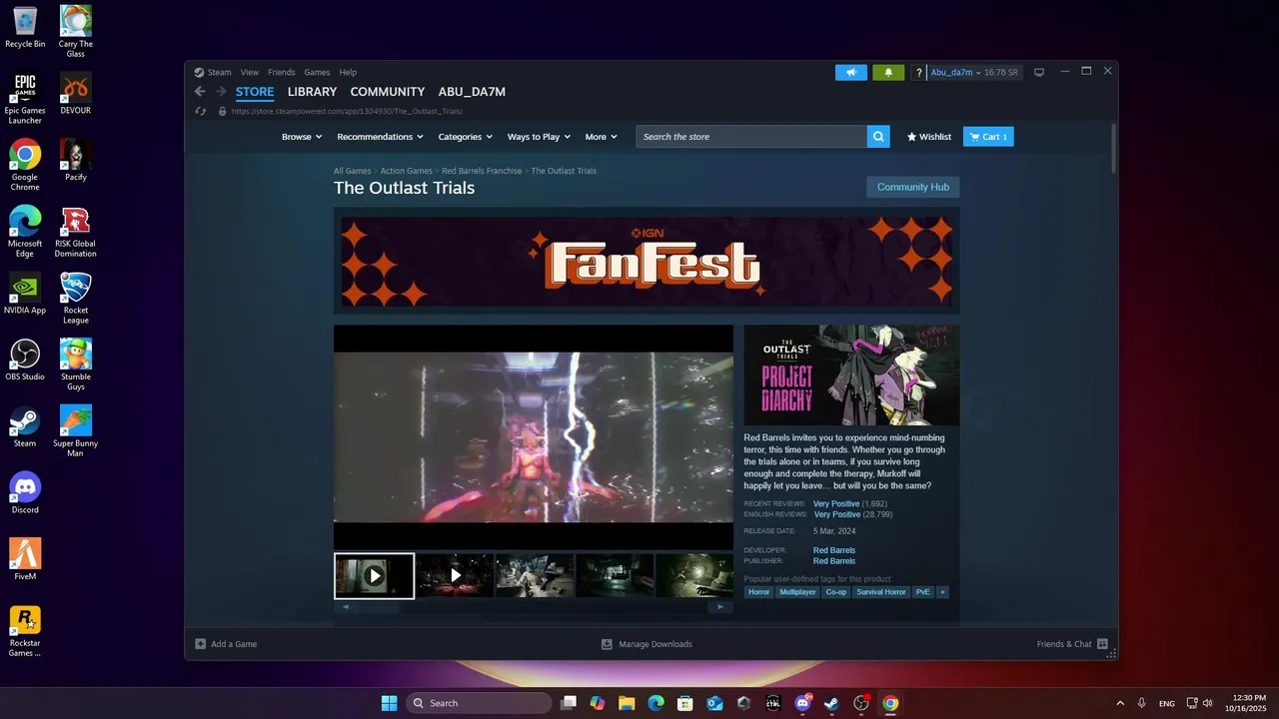Click Red Barrels Franchise breadcrumb link
The width and height of the screenshot is (1279, 719).
(x=482, y=171)
